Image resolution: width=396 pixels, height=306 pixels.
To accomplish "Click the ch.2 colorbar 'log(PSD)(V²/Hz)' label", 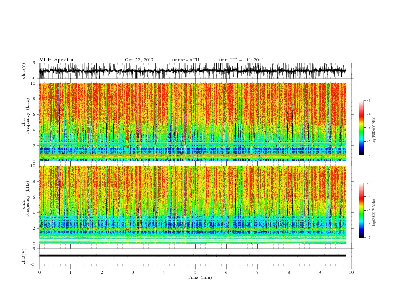I will pyautogui.click(x=374, y=213).
